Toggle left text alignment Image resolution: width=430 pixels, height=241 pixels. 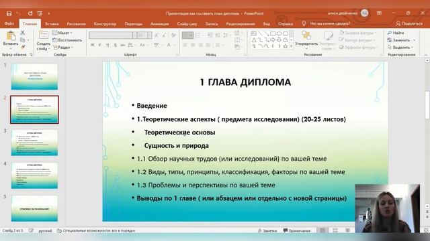coord(185,45)
